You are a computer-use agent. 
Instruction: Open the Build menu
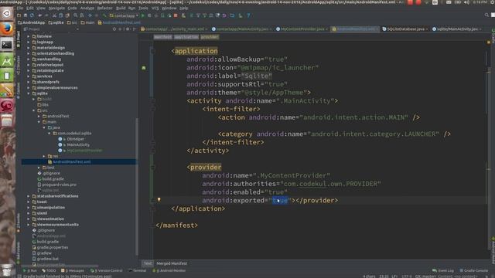click(121, 8)
